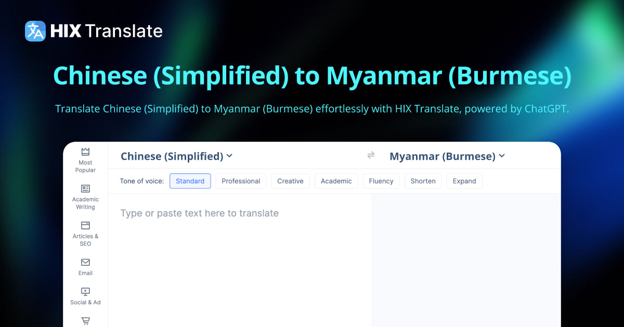This screenshot has width=624, height=327.
Task: Click the Articles & SEO icon
Action: coord(85,226)
